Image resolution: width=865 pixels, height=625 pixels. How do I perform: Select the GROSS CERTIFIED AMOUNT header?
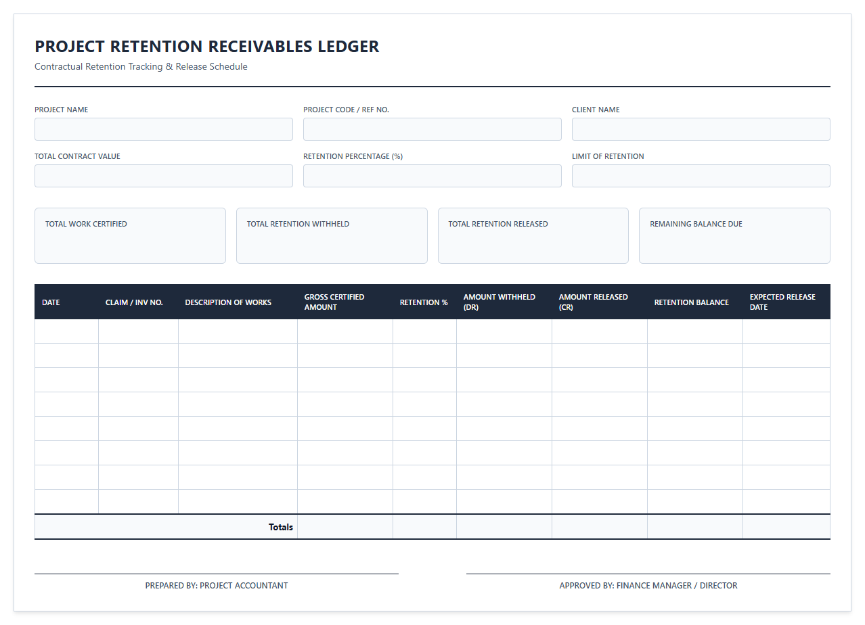[x=345, y=302]
